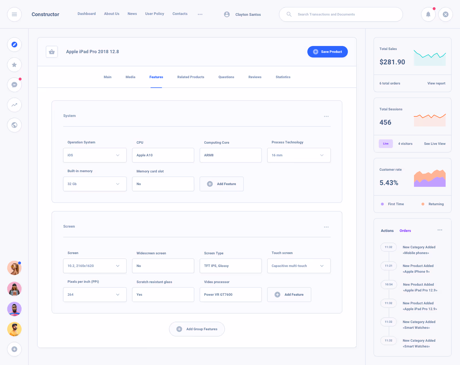Select the Features tab
The width and height of the screenshot is (460, 365).
coord(156,77)
